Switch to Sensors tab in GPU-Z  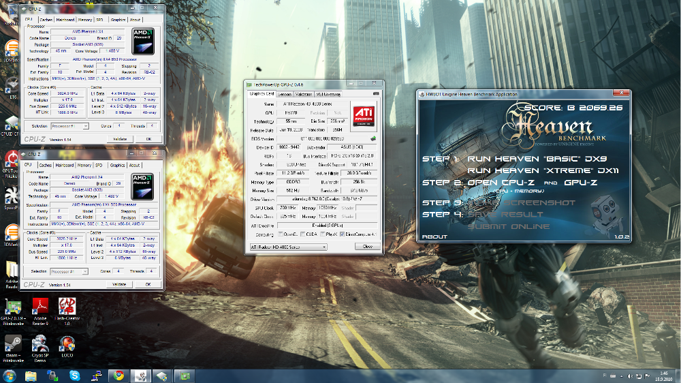(x=285, y=94)
